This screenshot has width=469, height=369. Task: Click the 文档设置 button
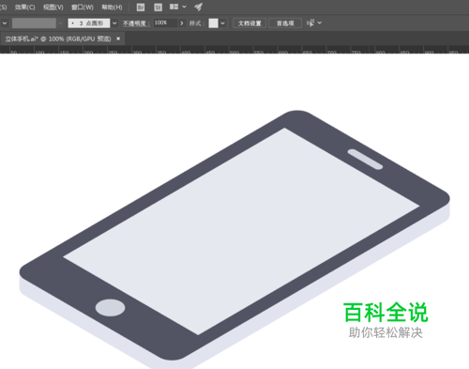tap(250, 23)
